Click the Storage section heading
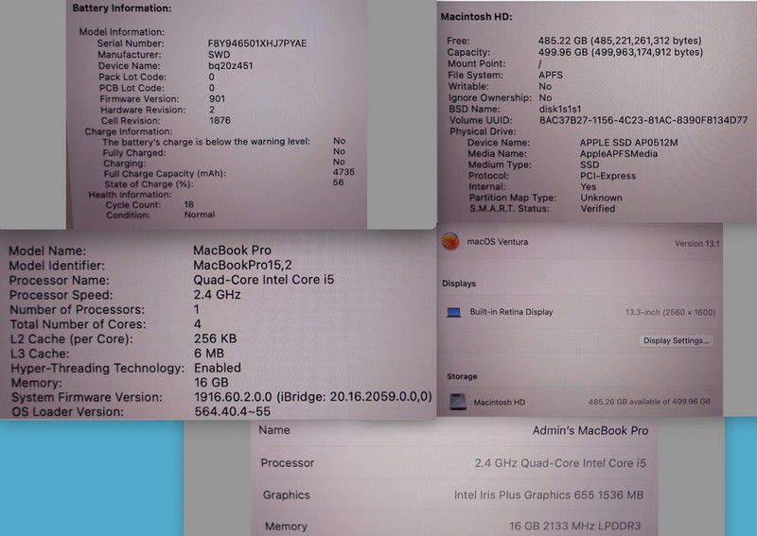 pos(462,376)
